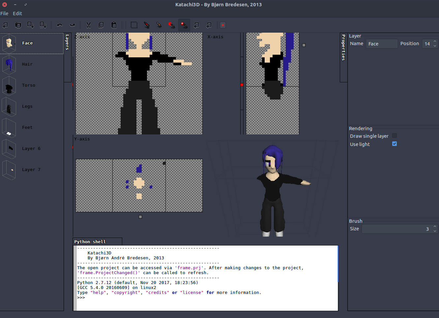Click the Save project toolbar icon
Image resolution: width=439 pixels, height=318 pixels.
pos(31,25)
